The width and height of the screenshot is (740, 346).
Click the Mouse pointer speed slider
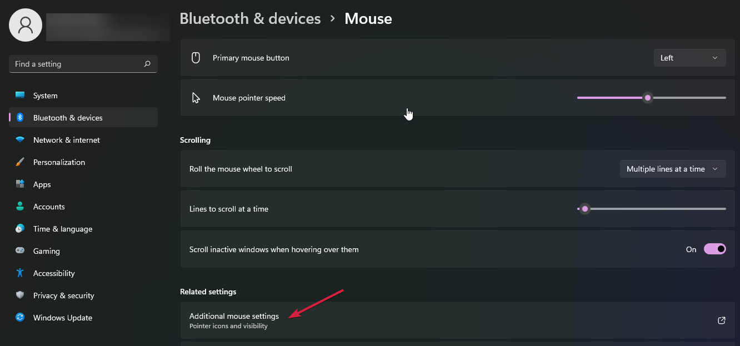[x=647, y=98]
